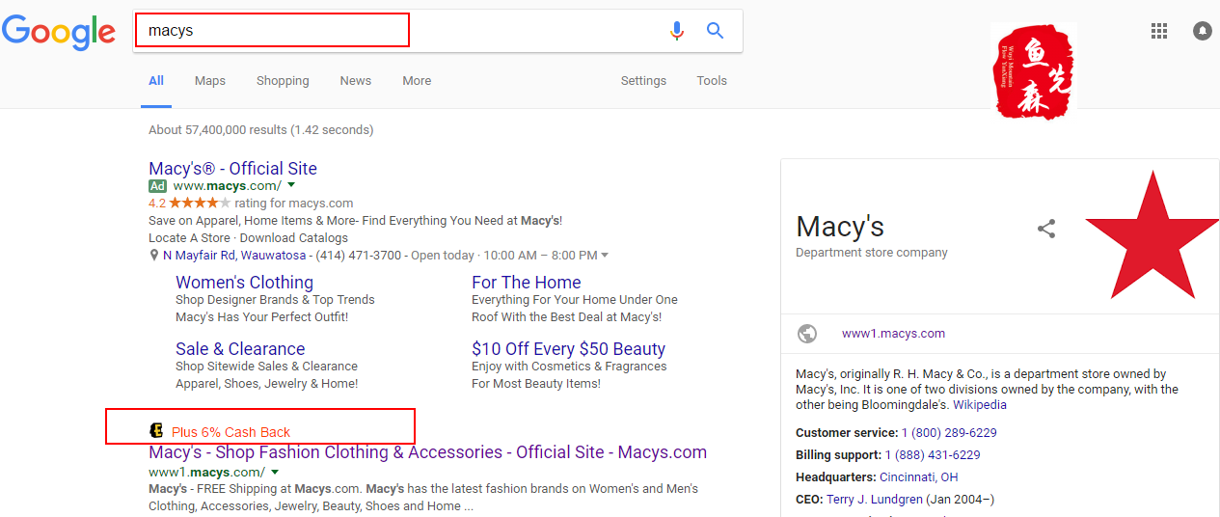This screenshot has height=517, width=1220.
Task: Switch to the News tab
Action: pos(356,81)
